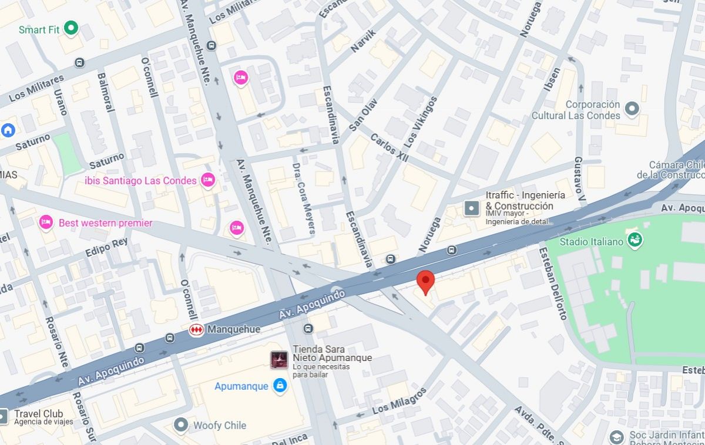Click the Itraffic Ingeniería & Construcción icon
The width and height of the screenshot is (705, 445).
click(x=472, y=208)
